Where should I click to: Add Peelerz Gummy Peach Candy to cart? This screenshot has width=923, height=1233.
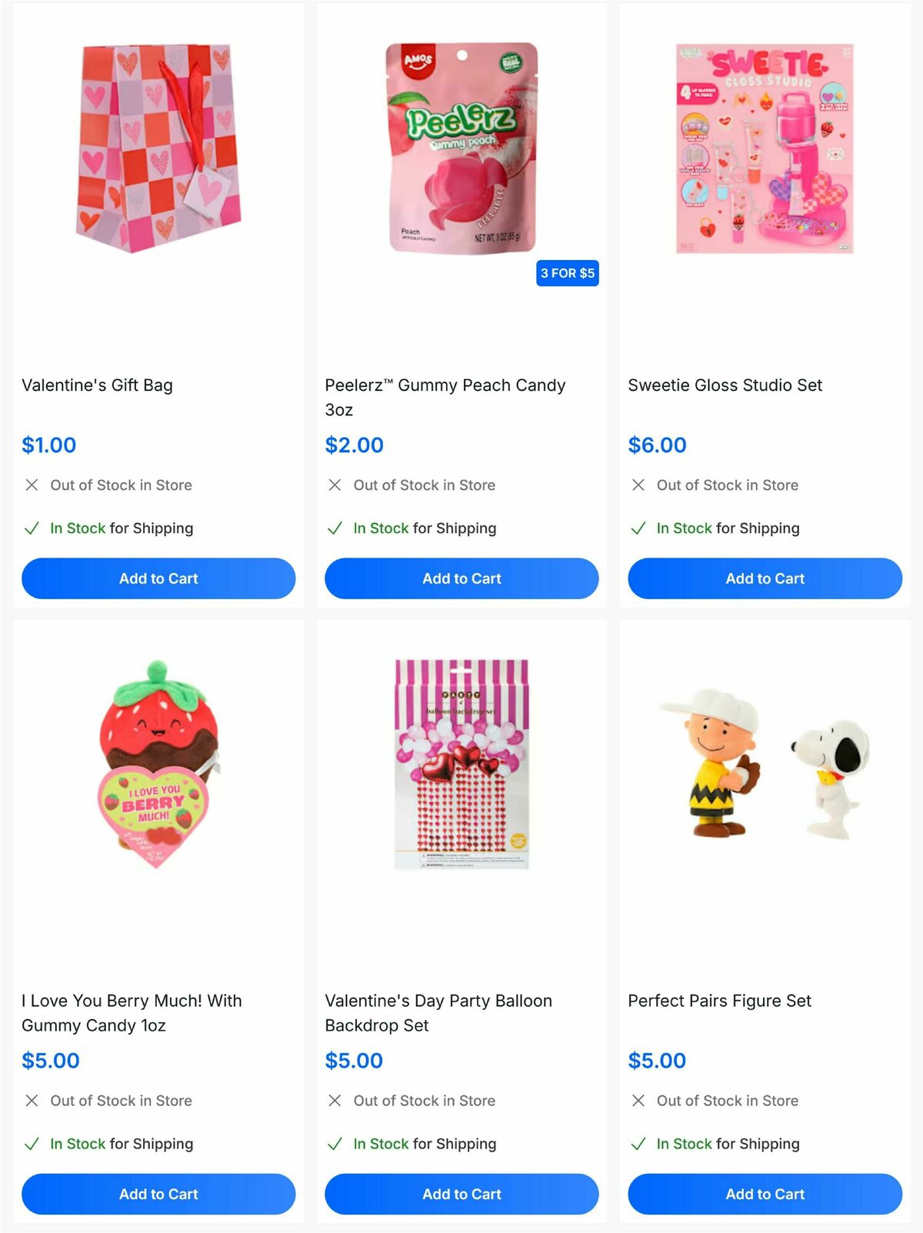pos(461,578)
